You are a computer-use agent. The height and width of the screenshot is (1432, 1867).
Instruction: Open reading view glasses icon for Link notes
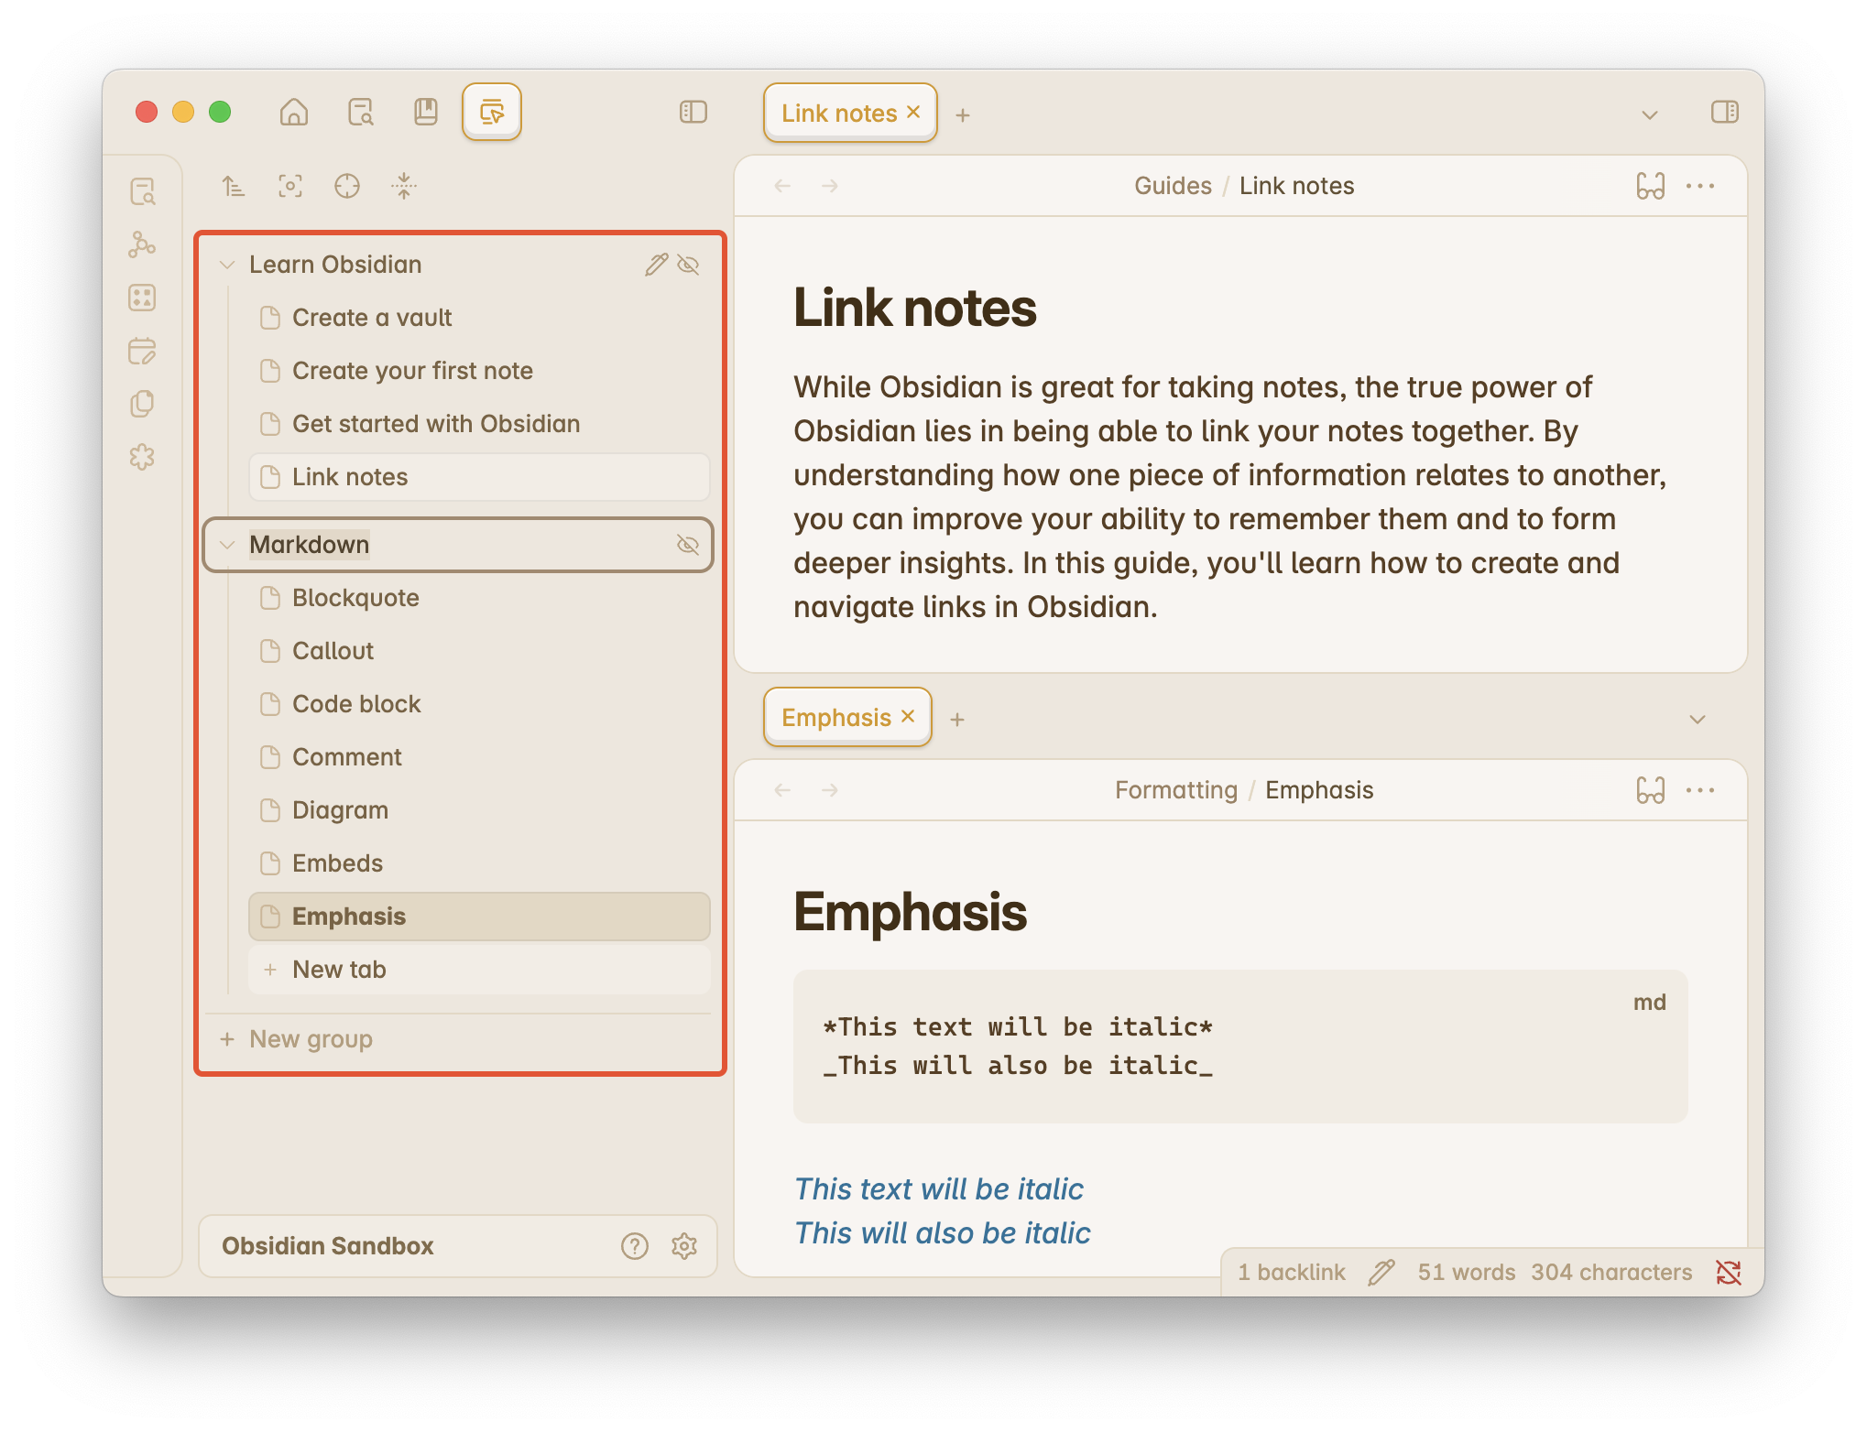[1650, 186]
